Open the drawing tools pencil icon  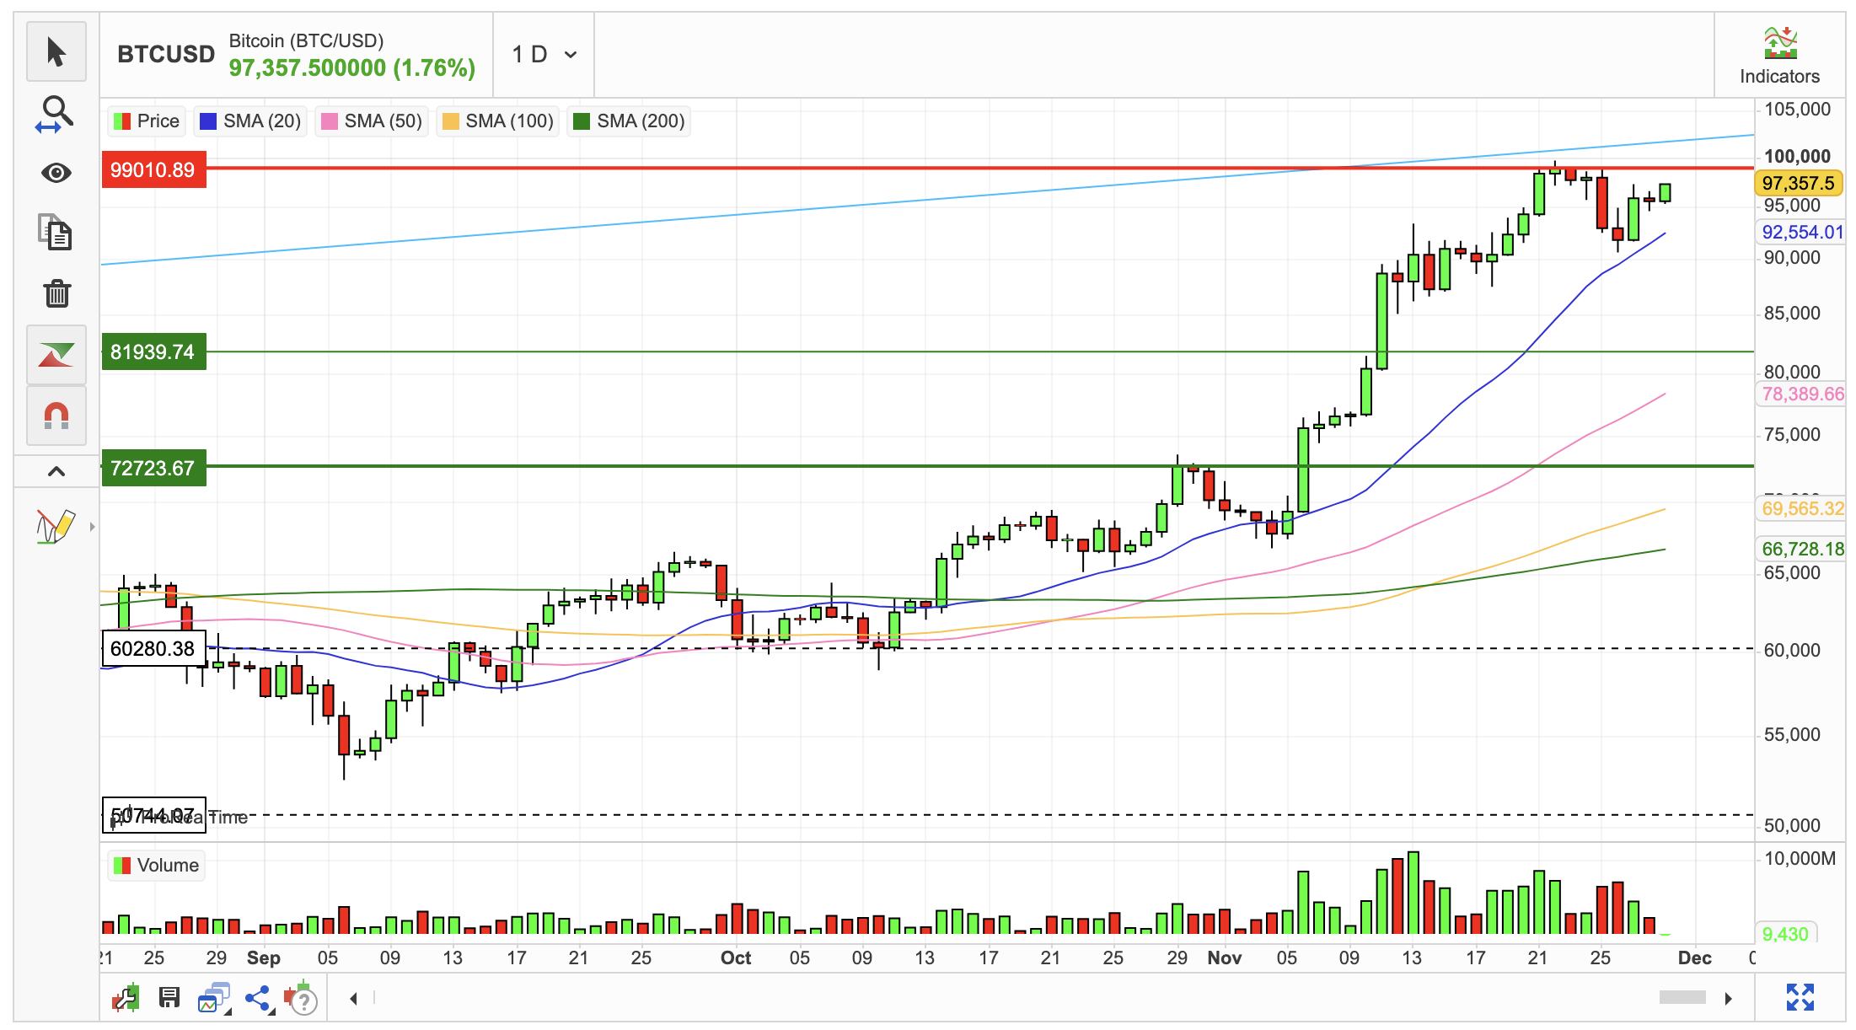(56, 527)
